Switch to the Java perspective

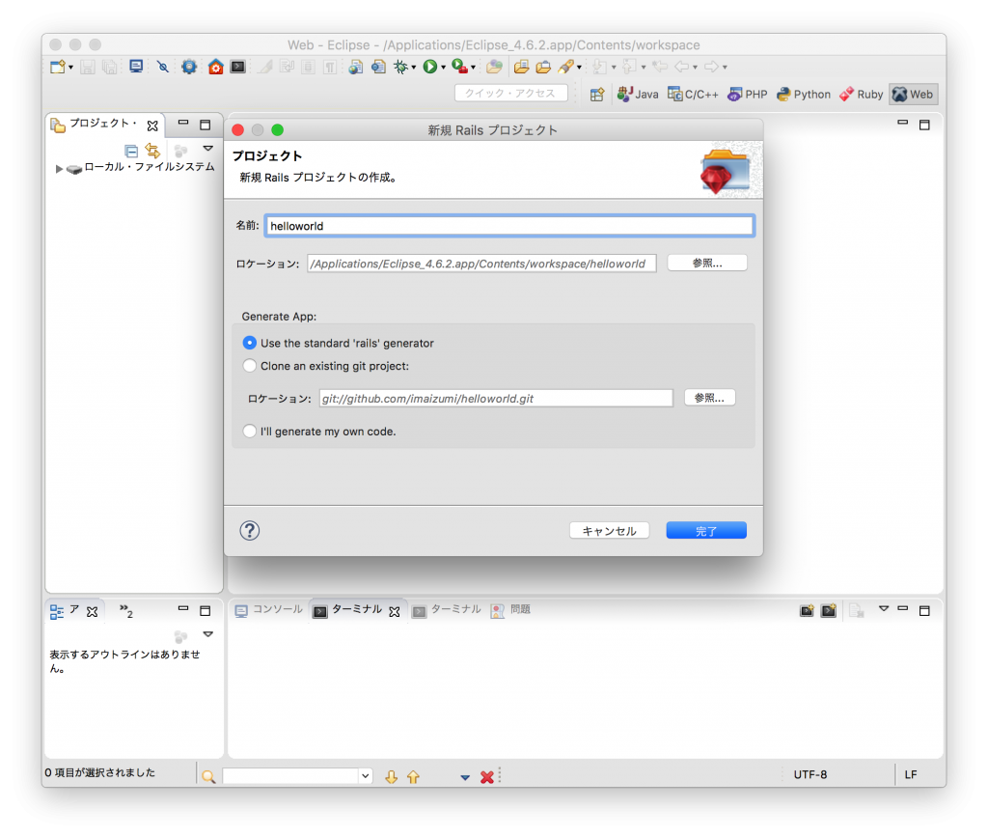tap(638, 95)
